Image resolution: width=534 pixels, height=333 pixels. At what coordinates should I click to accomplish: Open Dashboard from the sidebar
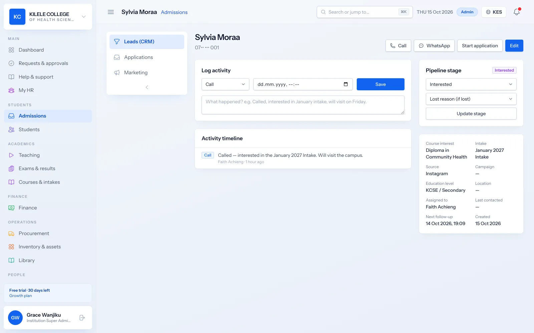tap(48, 50)
